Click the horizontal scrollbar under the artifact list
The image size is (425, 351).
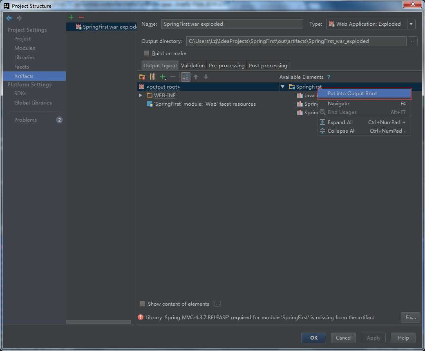click(98, 322)
